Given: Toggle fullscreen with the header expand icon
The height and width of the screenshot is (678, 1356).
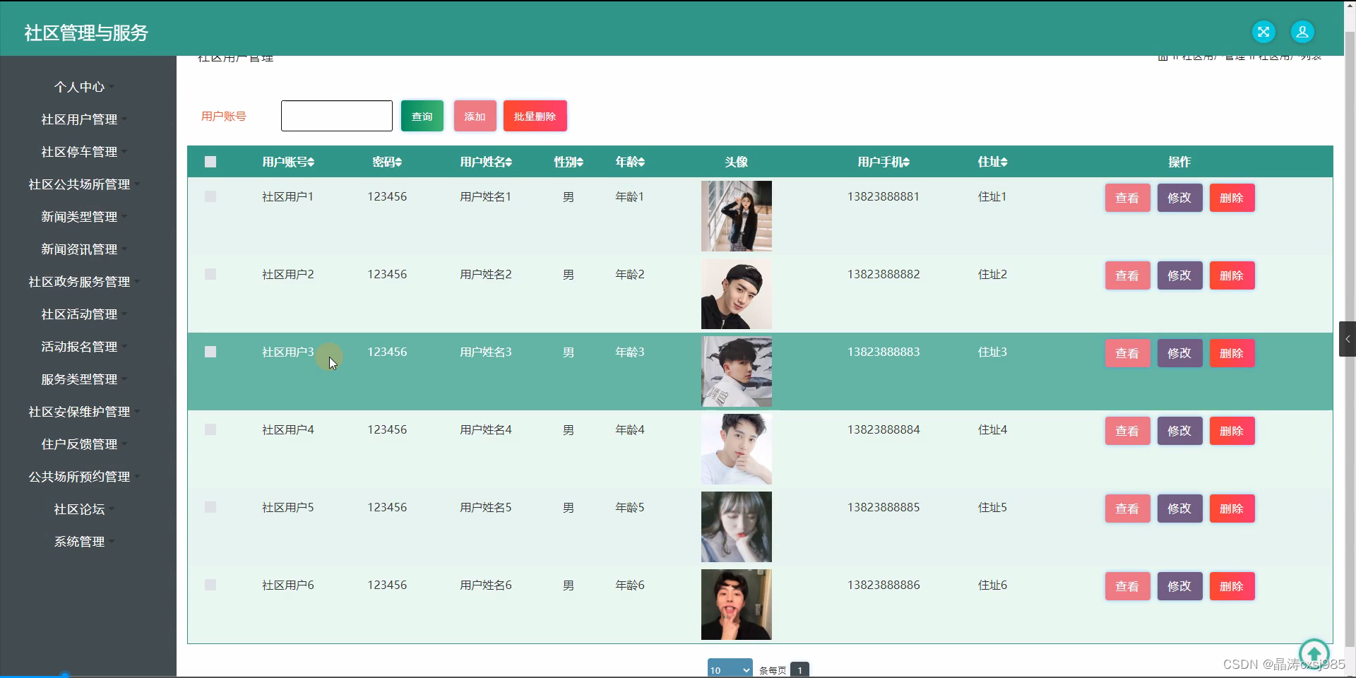Looking at the screenshot, I should pos(1263,32).
